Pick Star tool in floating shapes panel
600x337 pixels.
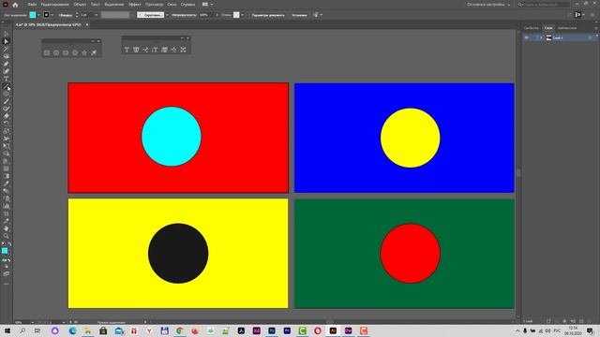click(84, 52)
